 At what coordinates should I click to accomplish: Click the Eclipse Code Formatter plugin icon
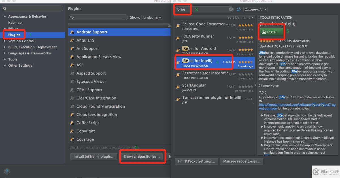tap(178, 26)
